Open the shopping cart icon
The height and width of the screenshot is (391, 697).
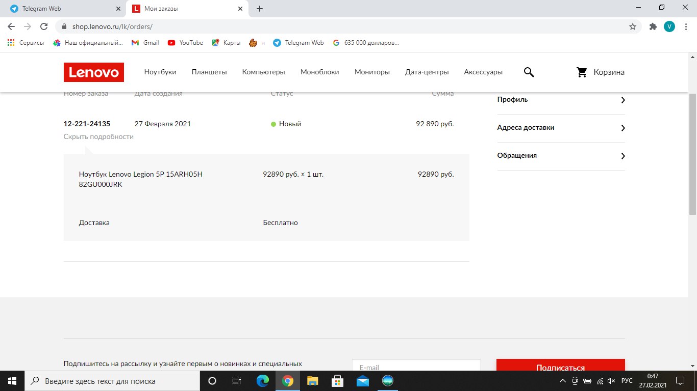[582, 72]
